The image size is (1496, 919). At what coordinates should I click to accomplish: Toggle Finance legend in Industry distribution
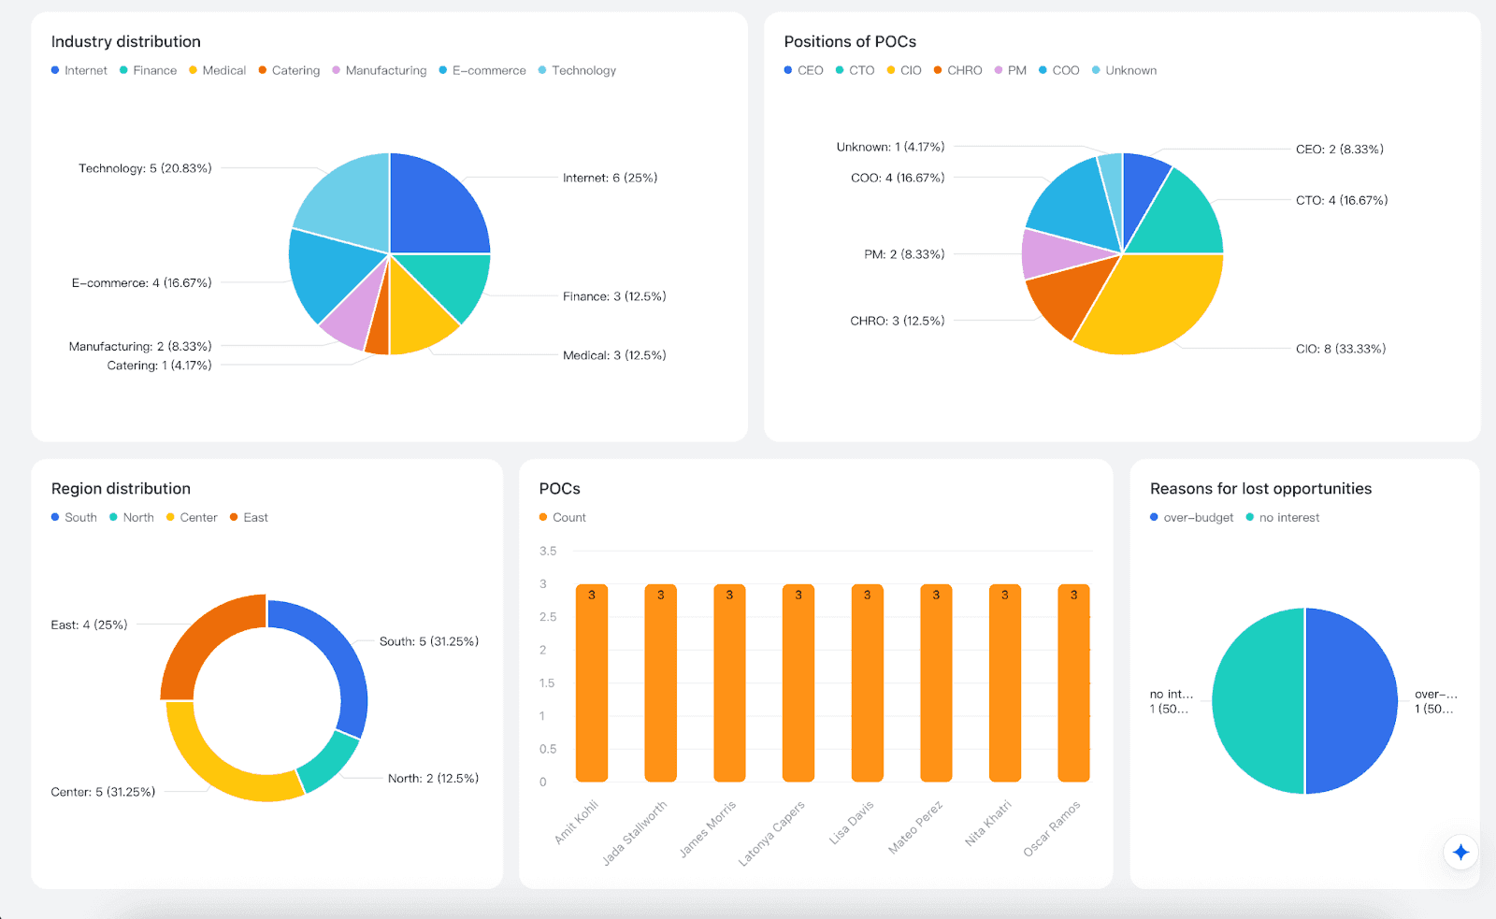click(148, 70)
